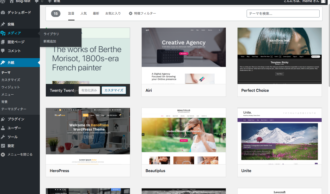This screenshot has width=330, height=194.
Task: Expand 特徴フィルター options
Action: click(x=142, y=14)
